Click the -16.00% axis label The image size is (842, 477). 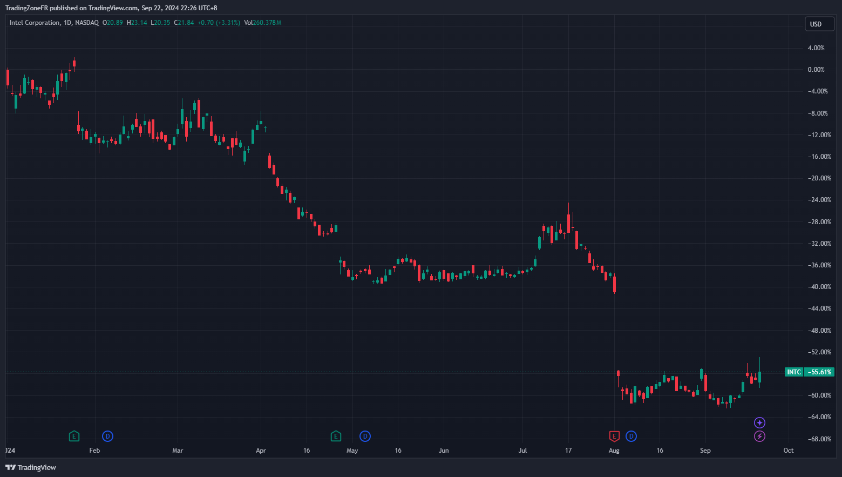[819, 157]
